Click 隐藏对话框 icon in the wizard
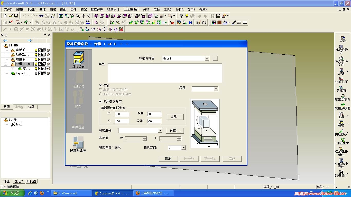 tap(78, 144)
